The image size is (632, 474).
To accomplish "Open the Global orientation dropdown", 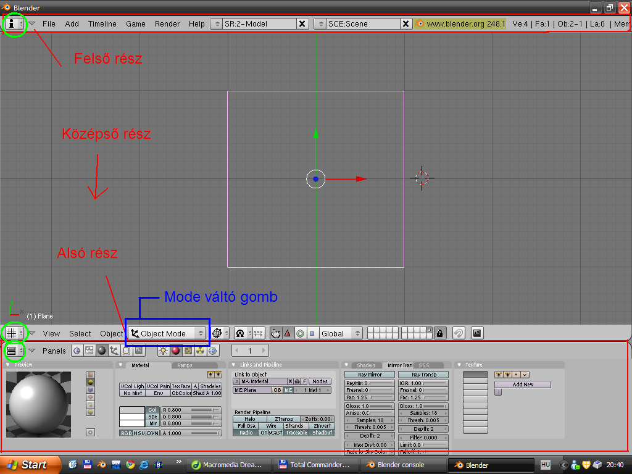I will (341, 333).
